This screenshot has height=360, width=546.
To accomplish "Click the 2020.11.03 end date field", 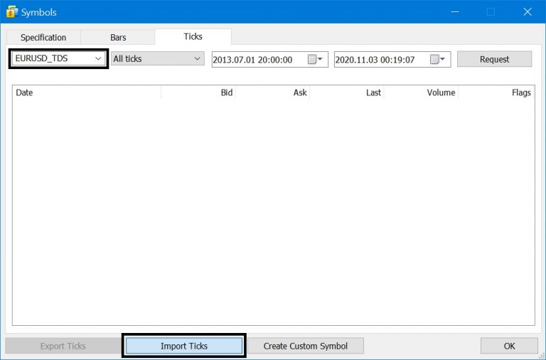I will tap(380, 60).
